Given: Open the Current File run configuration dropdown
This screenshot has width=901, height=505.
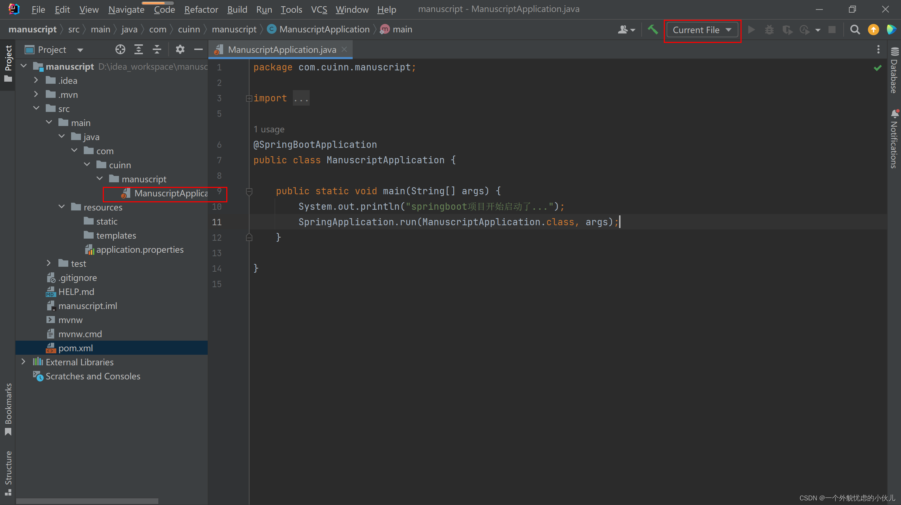Looking at the screenshot, I should coord(702,30).
